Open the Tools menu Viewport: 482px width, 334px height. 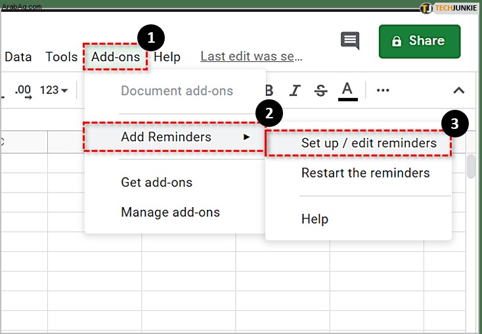click(x=62, y=57)
